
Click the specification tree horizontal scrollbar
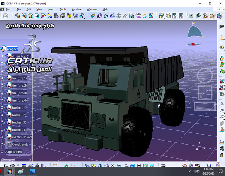(16, 160)
